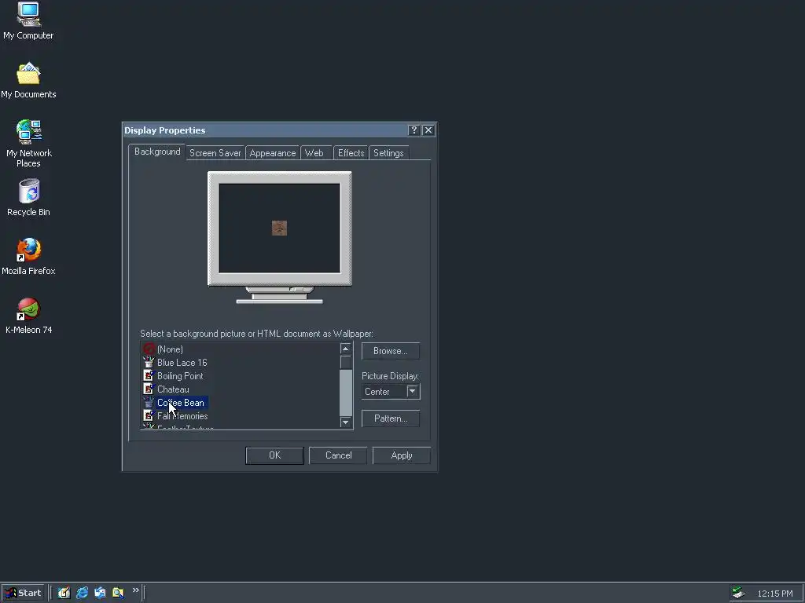805x603 pixels.
Task: Select the Recycle Bin icon
Action: (28, 197)
